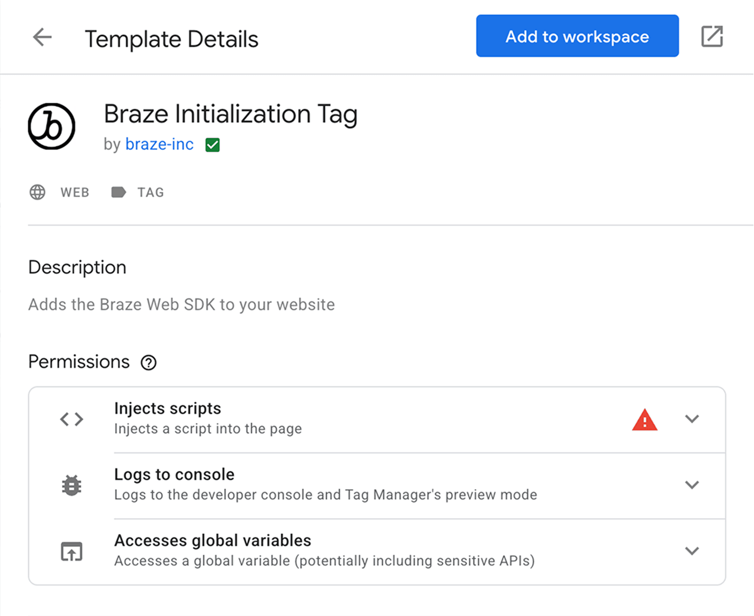
Task: Click the code brackets icon for Injects scripts
Action: click(x=71, y=419)
